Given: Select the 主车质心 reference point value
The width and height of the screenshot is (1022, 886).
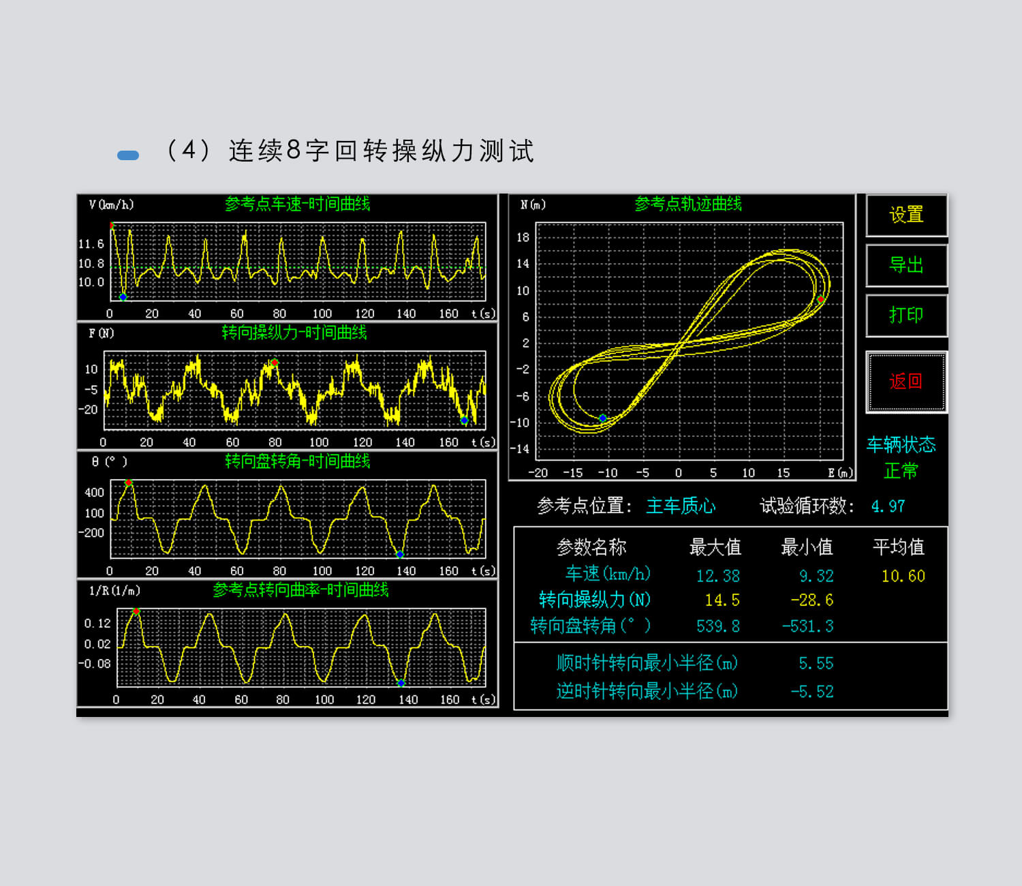Looking at the screenshot, I should click(680, 506).
